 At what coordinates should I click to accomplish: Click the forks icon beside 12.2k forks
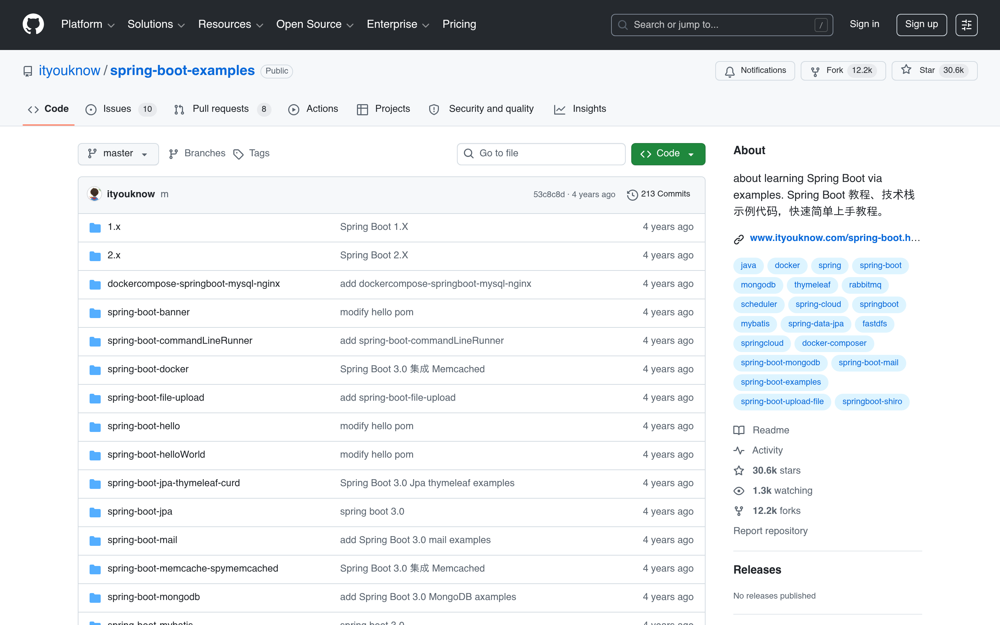tap(739, 511)
